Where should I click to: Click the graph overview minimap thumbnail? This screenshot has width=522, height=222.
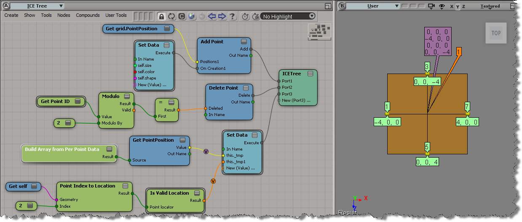pyautogui.click(x=319, y=32)
